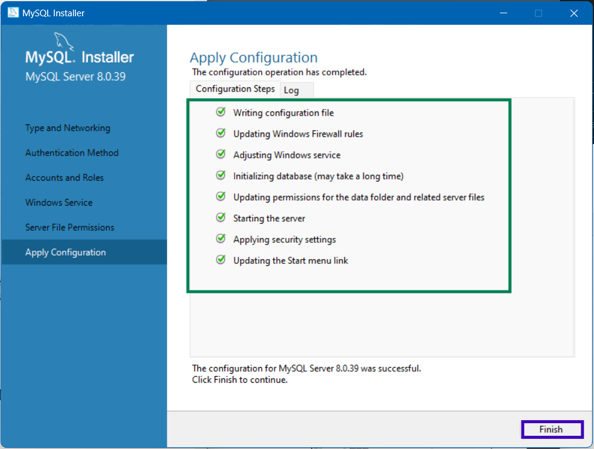Click 'Starting the server' step text

tap(269, 218)
